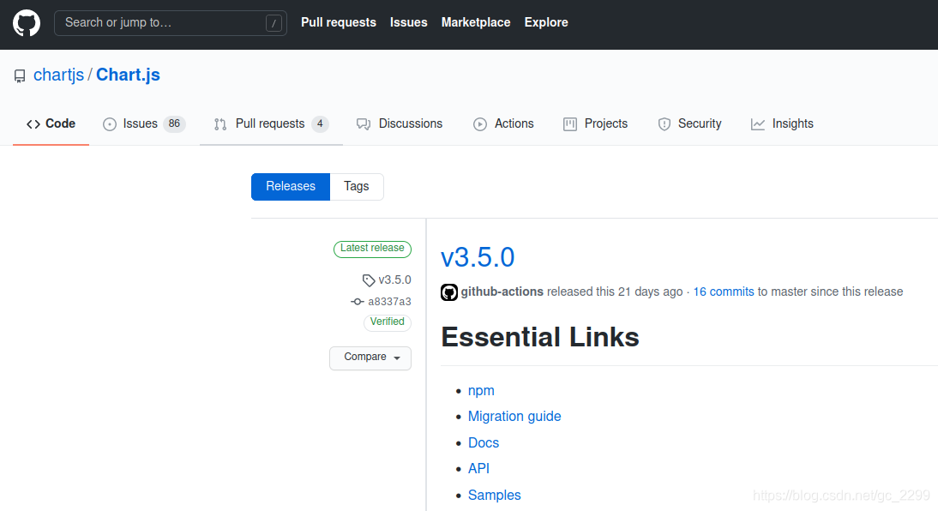The image size is (938, 511).
Task: Click the github-actions avatar icon
Action: pyautogui.click(x=449, y=292)
